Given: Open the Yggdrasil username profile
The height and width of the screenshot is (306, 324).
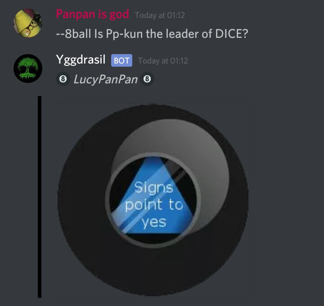Looking at the screenshot, I should (x=81, y=60).
